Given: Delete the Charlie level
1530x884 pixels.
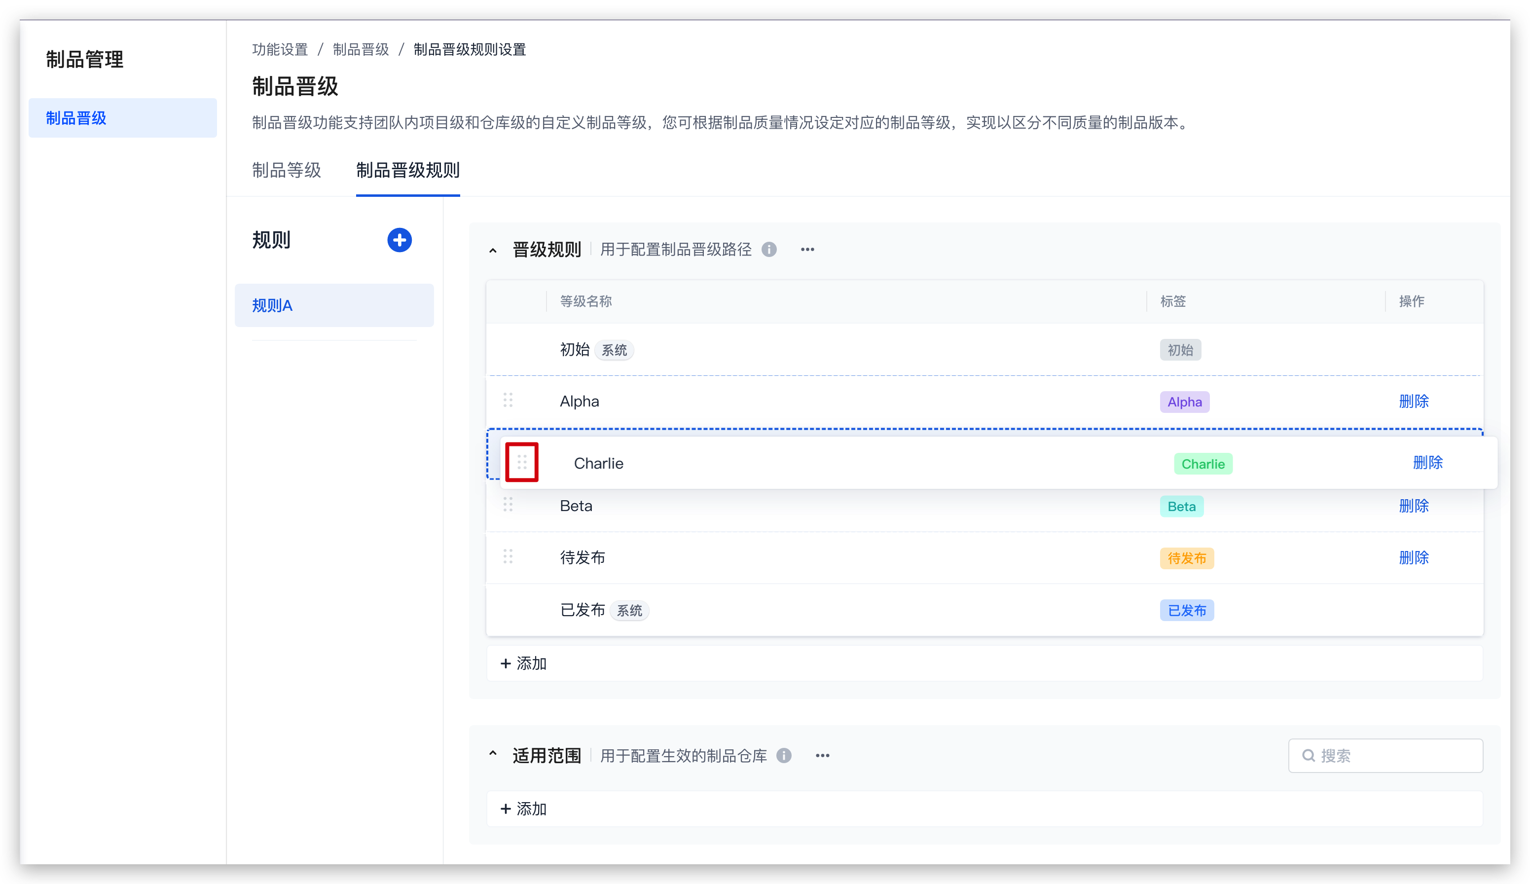Looking at the screenshot, I should [x=1427, y=463].
